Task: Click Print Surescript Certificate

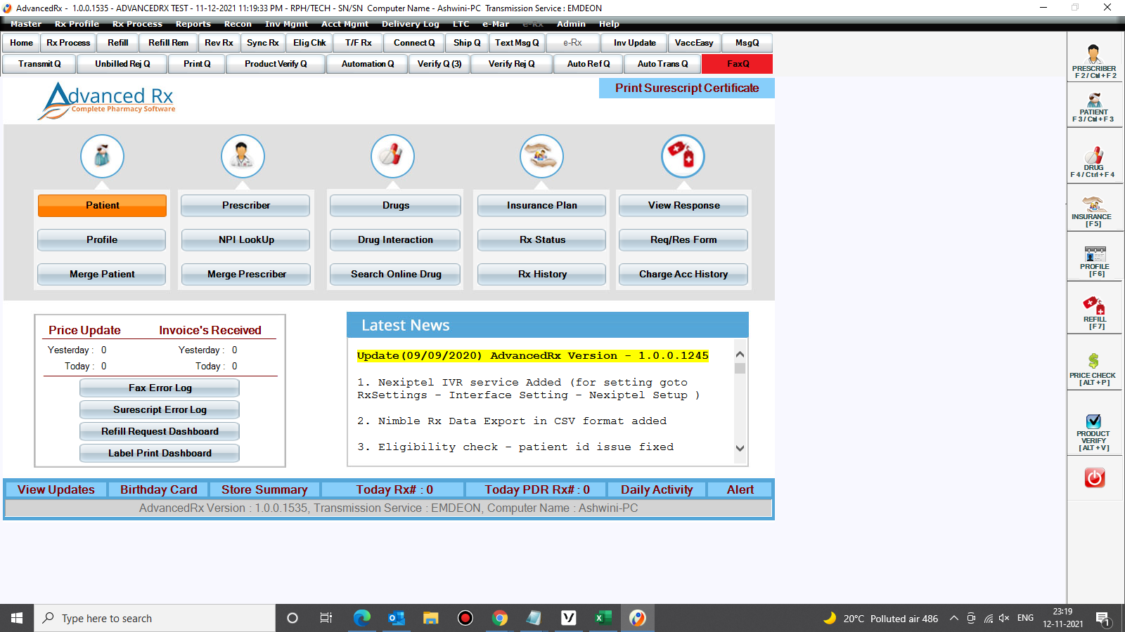Action: coord(686,88)
